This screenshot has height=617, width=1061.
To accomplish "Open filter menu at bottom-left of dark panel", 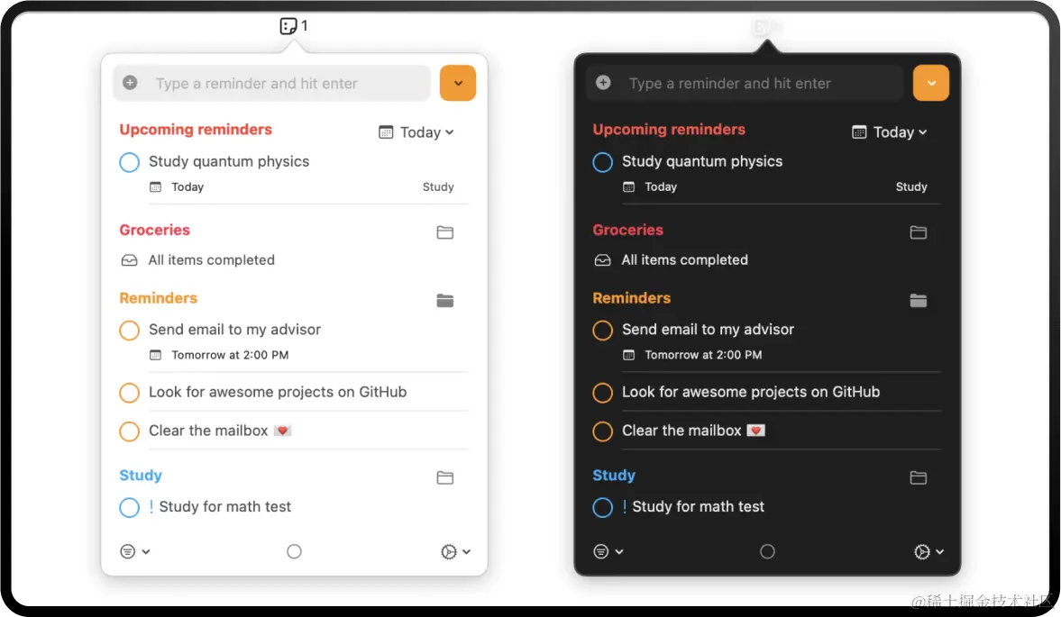I will point(608,551).
